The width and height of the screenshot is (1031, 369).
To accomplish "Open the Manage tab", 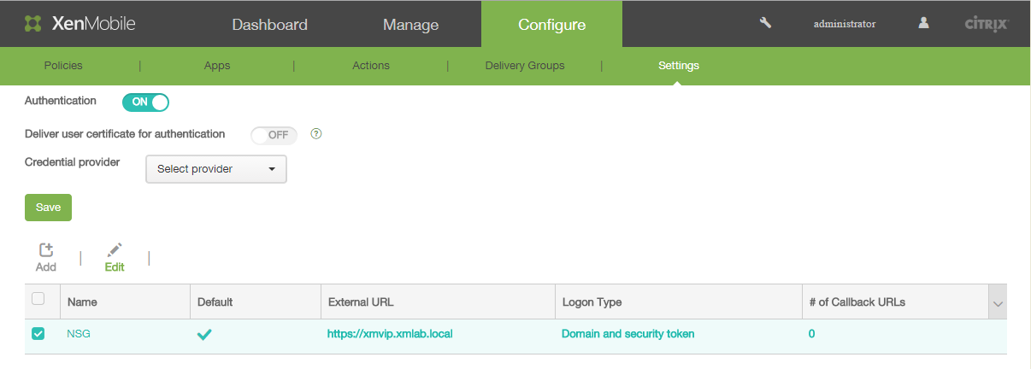I will click(410, 24).
